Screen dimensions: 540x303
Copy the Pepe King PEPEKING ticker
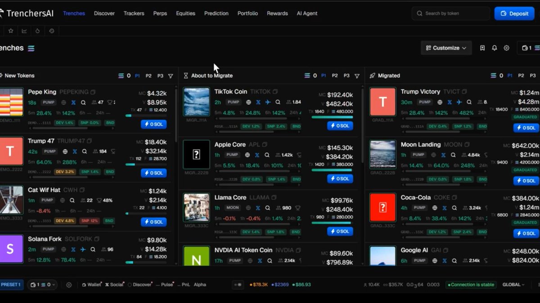pos(93,92)
